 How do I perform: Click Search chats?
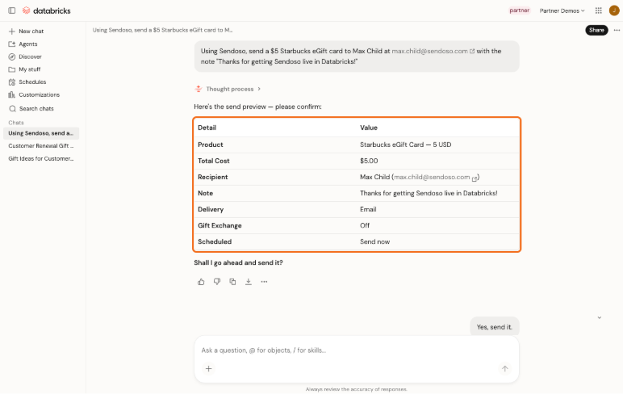pyautogui.click(x=31, y=108)
